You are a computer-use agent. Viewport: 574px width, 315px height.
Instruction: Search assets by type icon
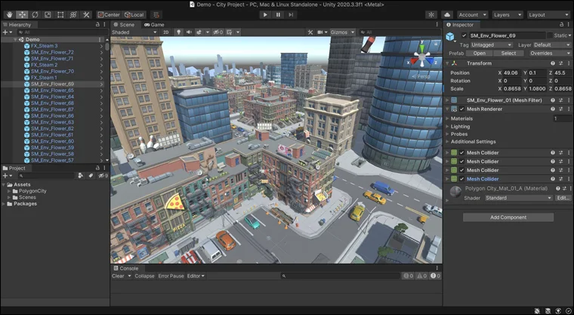click(81, 176)
